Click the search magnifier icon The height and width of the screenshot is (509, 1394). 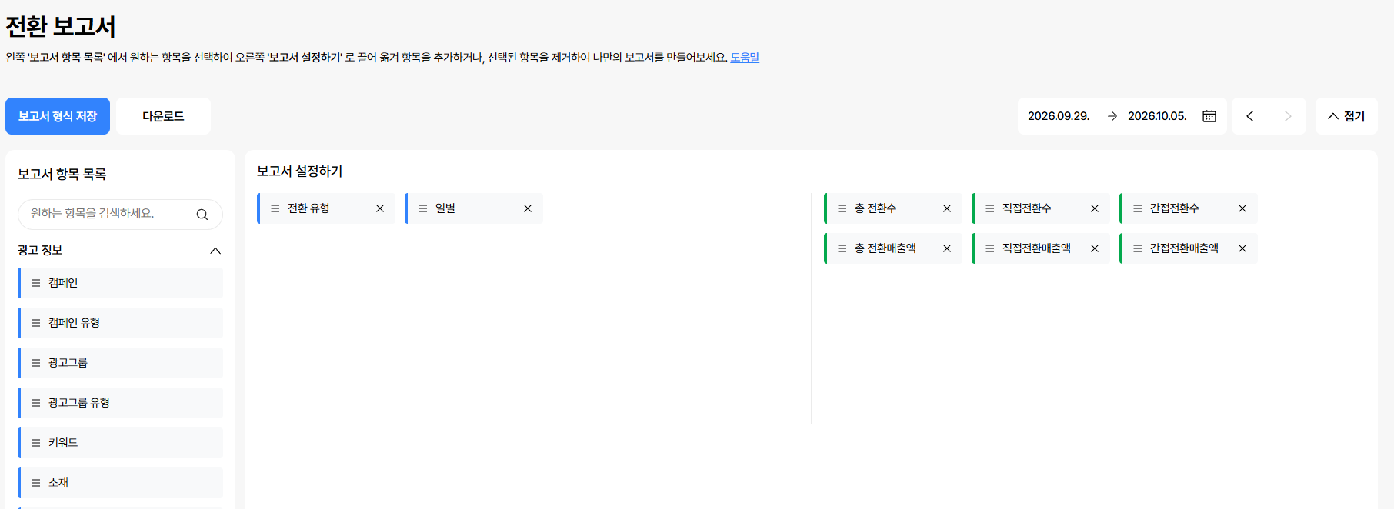click(x=202, y=215)
